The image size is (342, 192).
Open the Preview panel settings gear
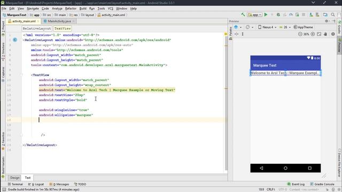click(x=327, y=21)
